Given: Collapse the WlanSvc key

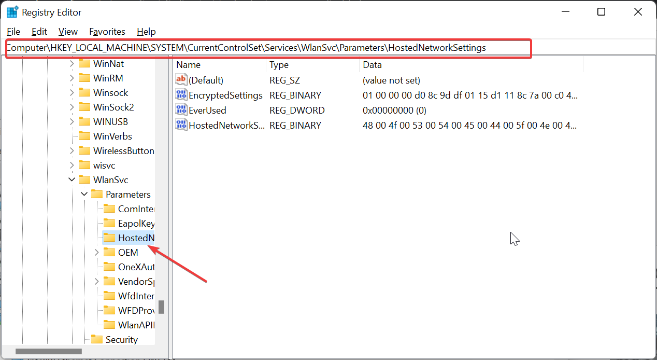Looking at the screenshot, I should click(x=72, y=180).
